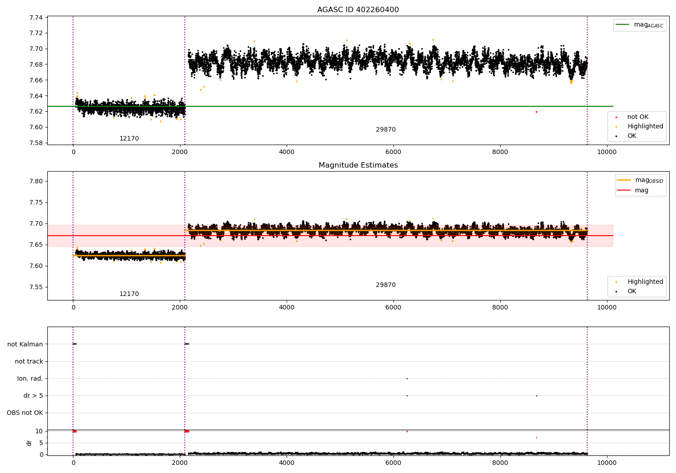Viewport: 676px width, 473px height.
Task: Click the lone red 'not OK' point near 8700
Action: 536,112
